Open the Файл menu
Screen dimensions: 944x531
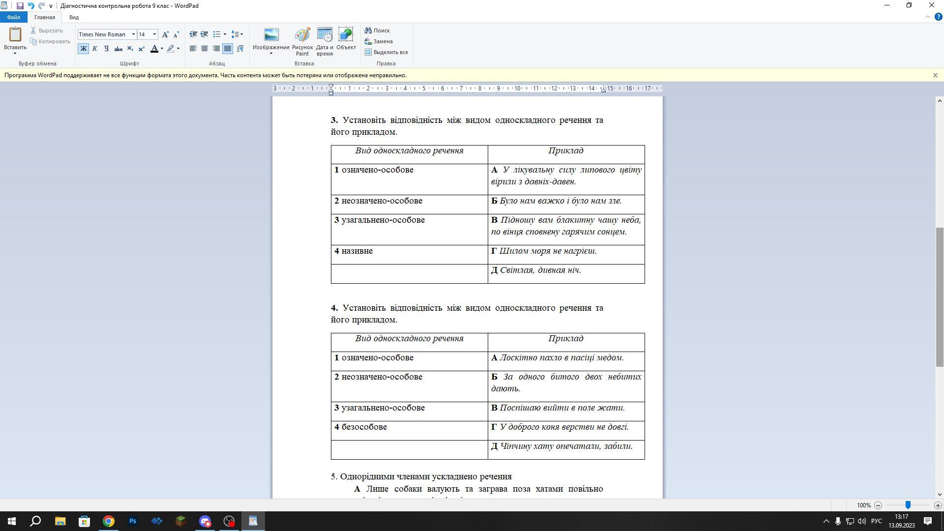(13, 17)
